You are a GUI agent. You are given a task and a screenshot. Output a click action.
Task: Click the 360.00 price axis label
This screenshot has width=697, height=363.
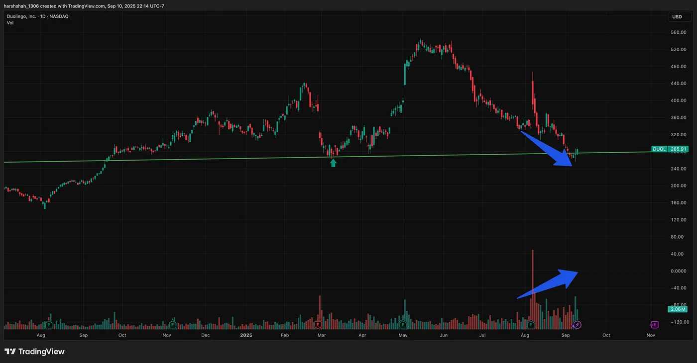point(679,118)
